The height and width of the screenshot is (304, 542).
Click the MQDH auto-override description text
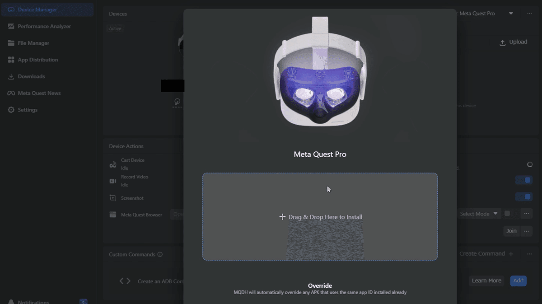tap(320, 292)
